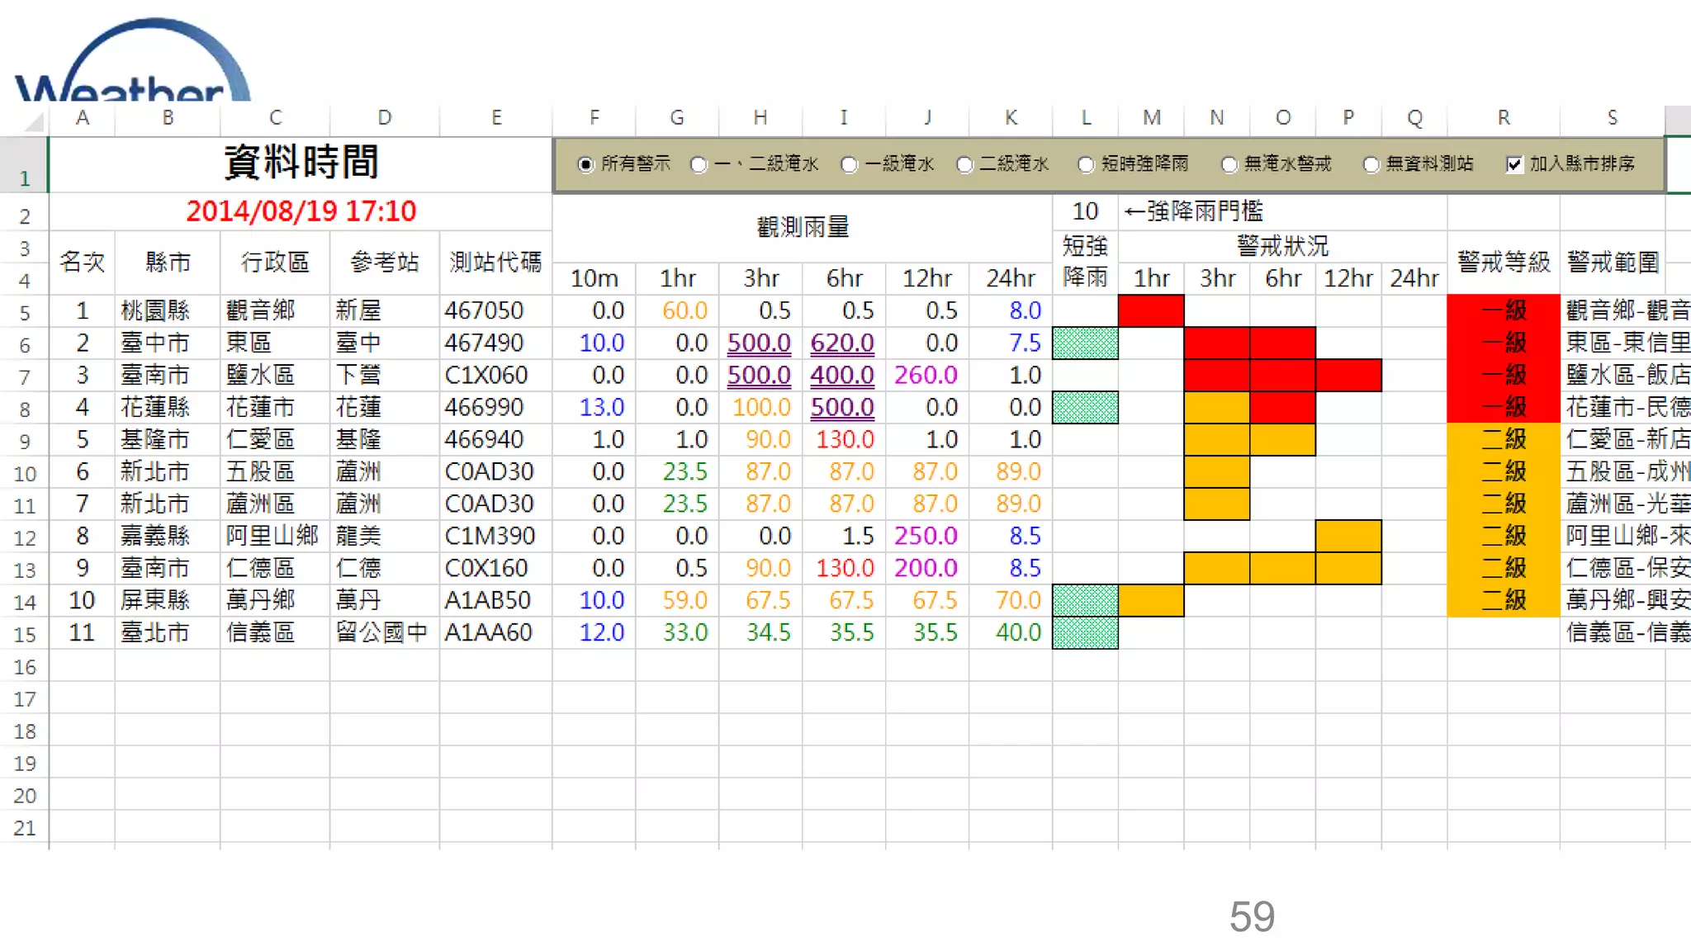Choose the 二級淹水 radio button
This screenshot has height=951, width=1691.
pos(964,164)
